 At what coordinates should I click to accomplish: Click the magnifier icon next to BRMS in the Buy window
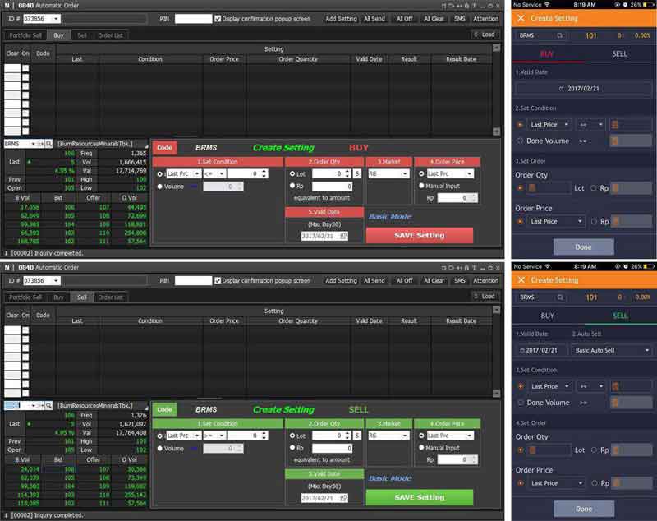pyautogui.click(x=48, y=144)
